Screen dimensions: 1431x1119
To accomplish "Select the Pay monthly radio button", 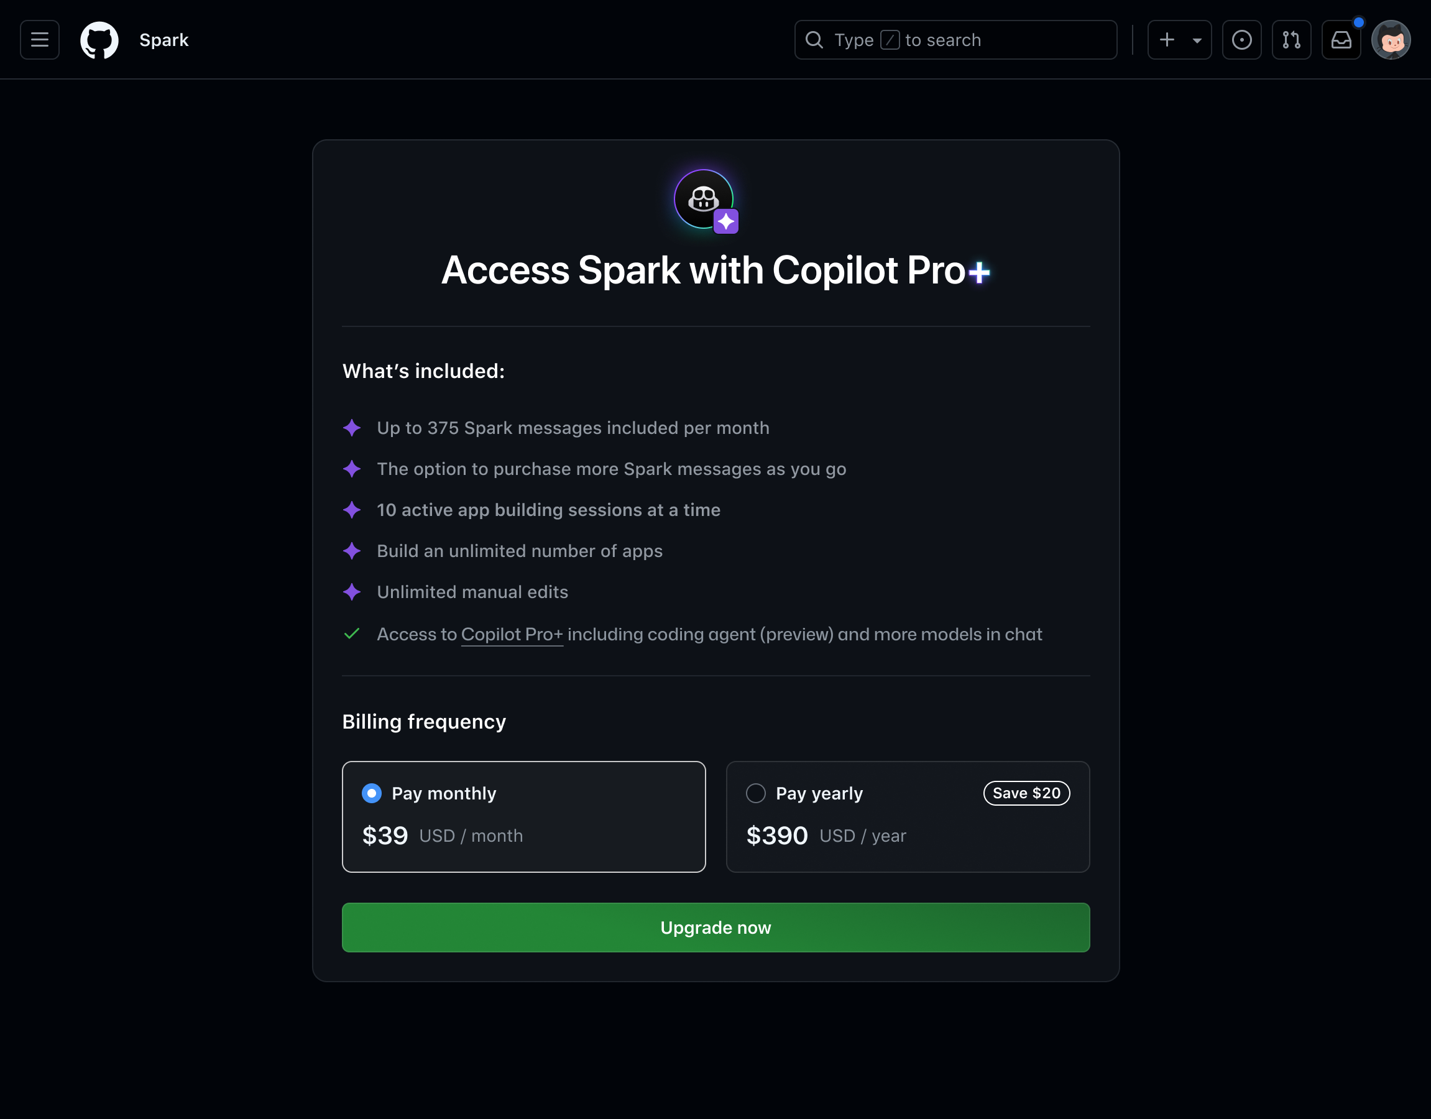I will (x=372, y=793).
